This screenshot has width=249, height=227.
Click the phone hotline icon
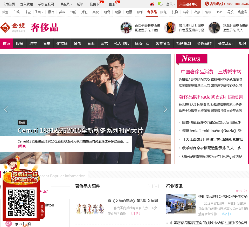pyautogui.click(x=207, y=4)
